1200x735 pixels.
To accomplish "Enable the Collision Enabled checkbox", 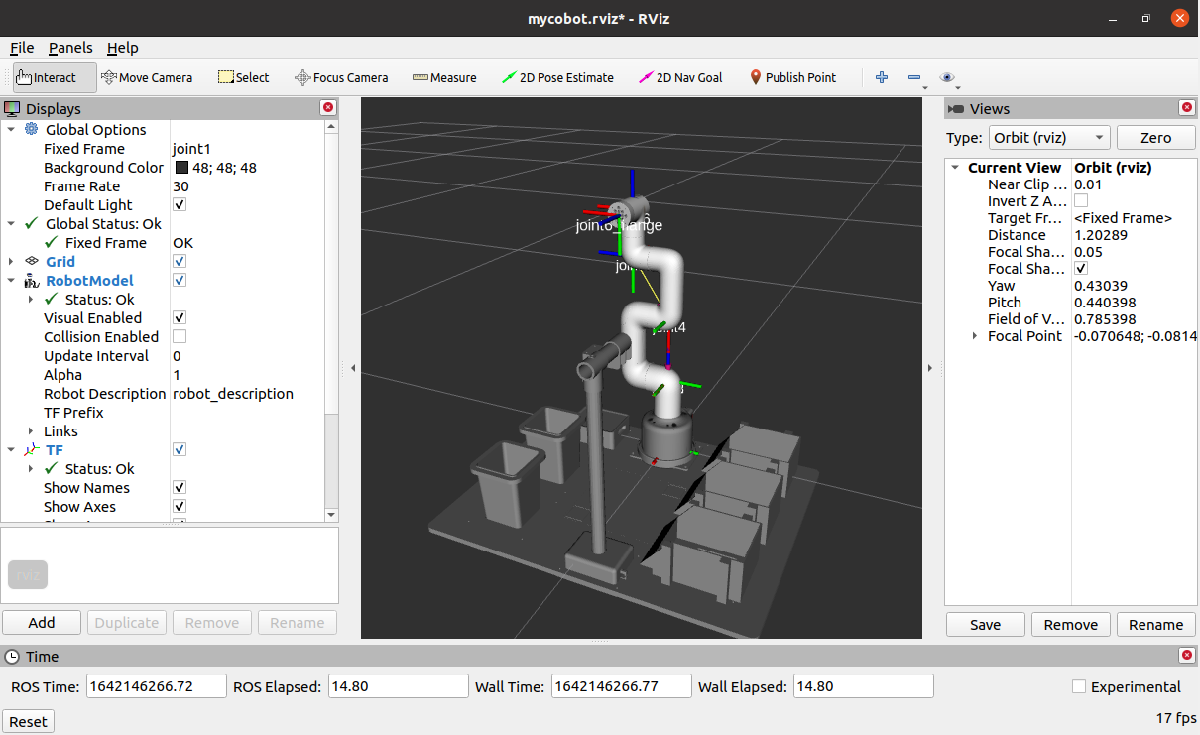I will [180, 337].
